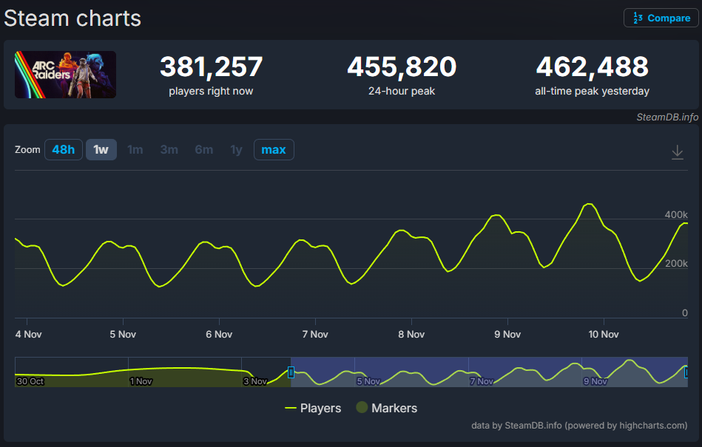Toggle the Markers series in legend
This screenshot has height=447, width=702.
[x=386, y=408]
